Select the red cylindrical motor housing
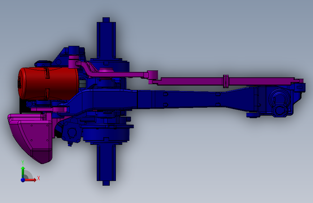 point(48,83)
